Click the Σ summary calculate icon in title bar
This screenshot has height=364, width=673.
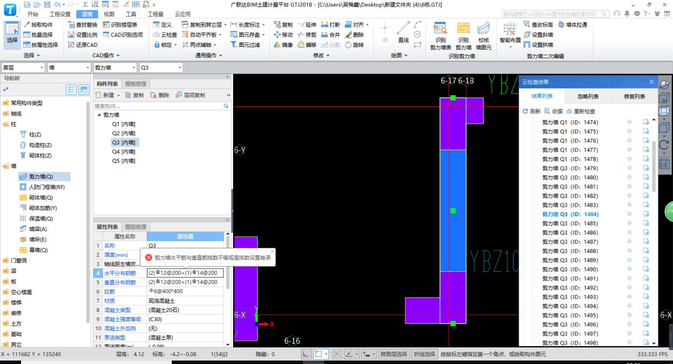86,5
